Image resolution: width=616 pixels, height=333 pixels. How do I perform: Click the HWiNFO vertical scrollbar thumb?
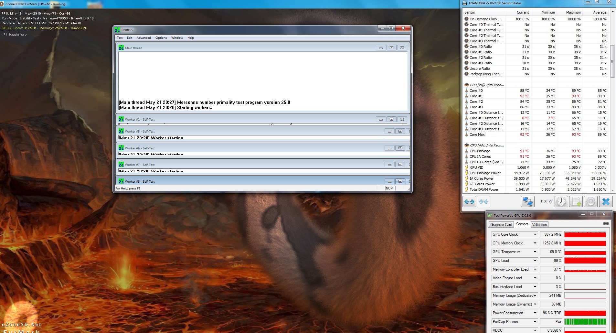612,61
